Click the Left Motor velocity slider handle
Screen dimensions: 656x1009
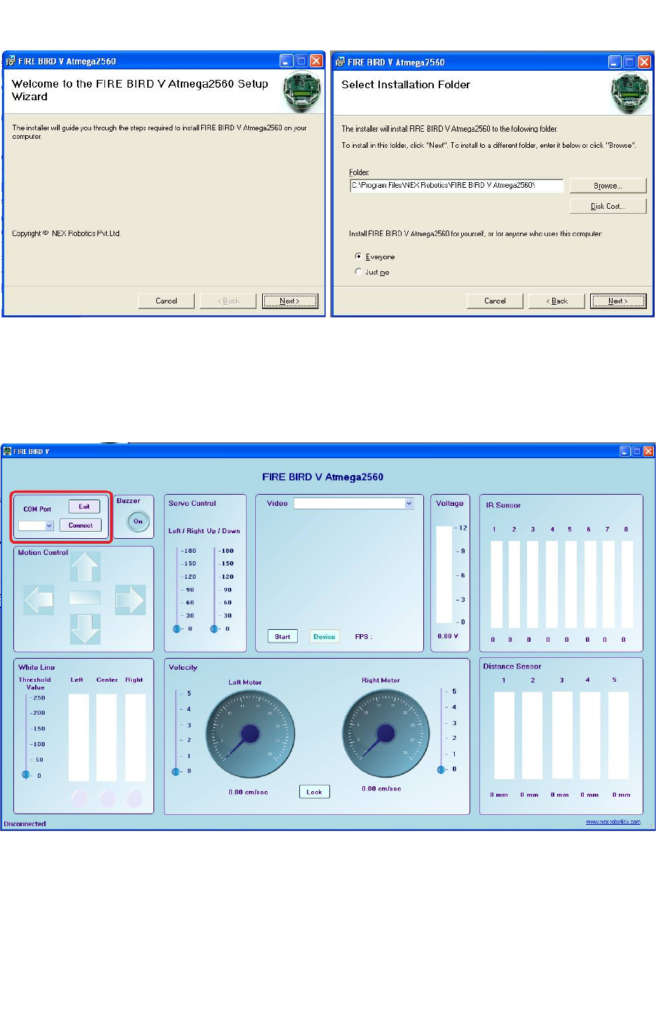click(175, 771)
